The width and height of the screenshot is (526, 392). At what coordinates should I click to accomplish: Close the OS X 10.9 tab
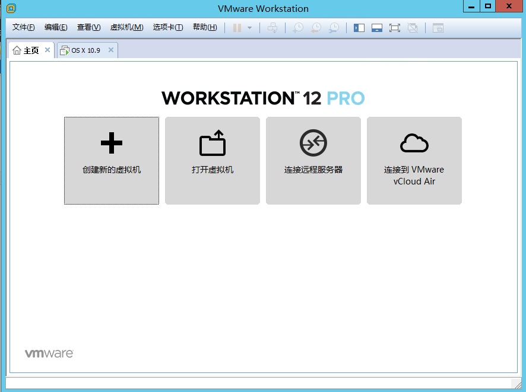coord(110,50)
